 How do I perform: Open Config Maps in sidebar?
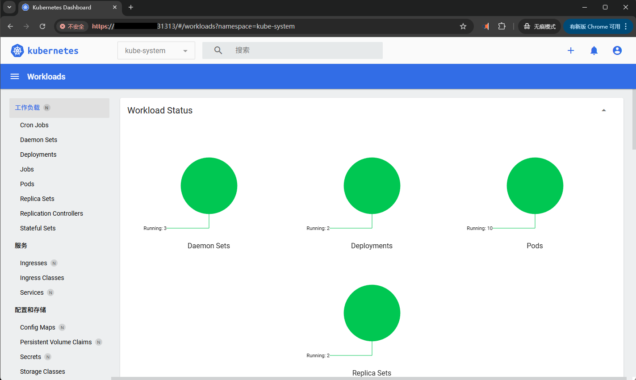tap(38, 327)
